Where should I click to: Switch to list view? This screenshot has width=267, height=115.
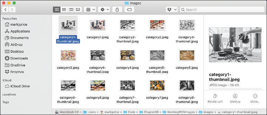point(64,10)
